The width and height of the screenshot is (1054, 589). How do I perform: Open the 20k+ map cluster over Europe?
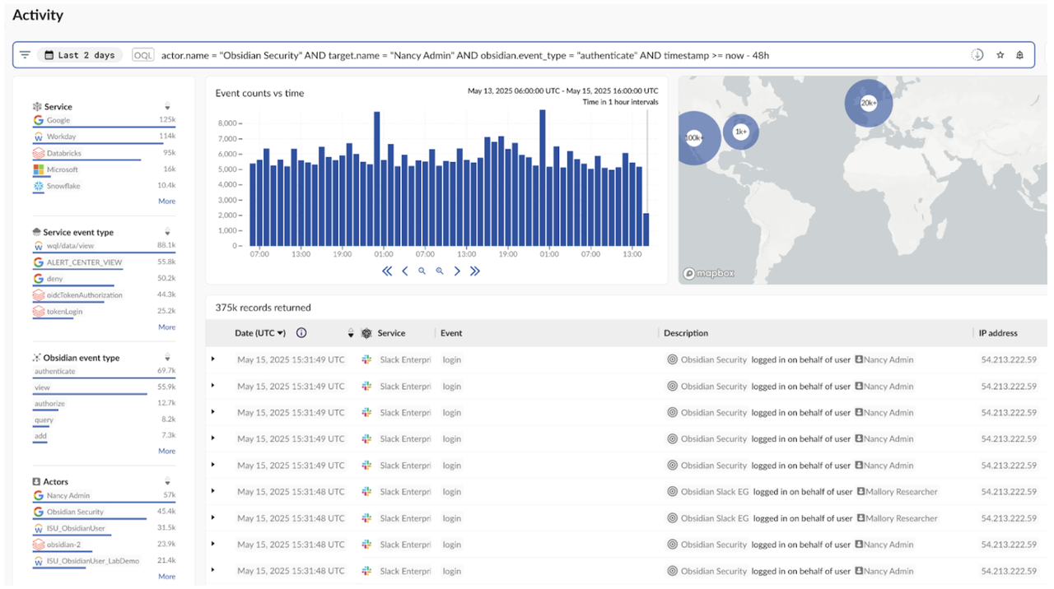tap(869, 103)
